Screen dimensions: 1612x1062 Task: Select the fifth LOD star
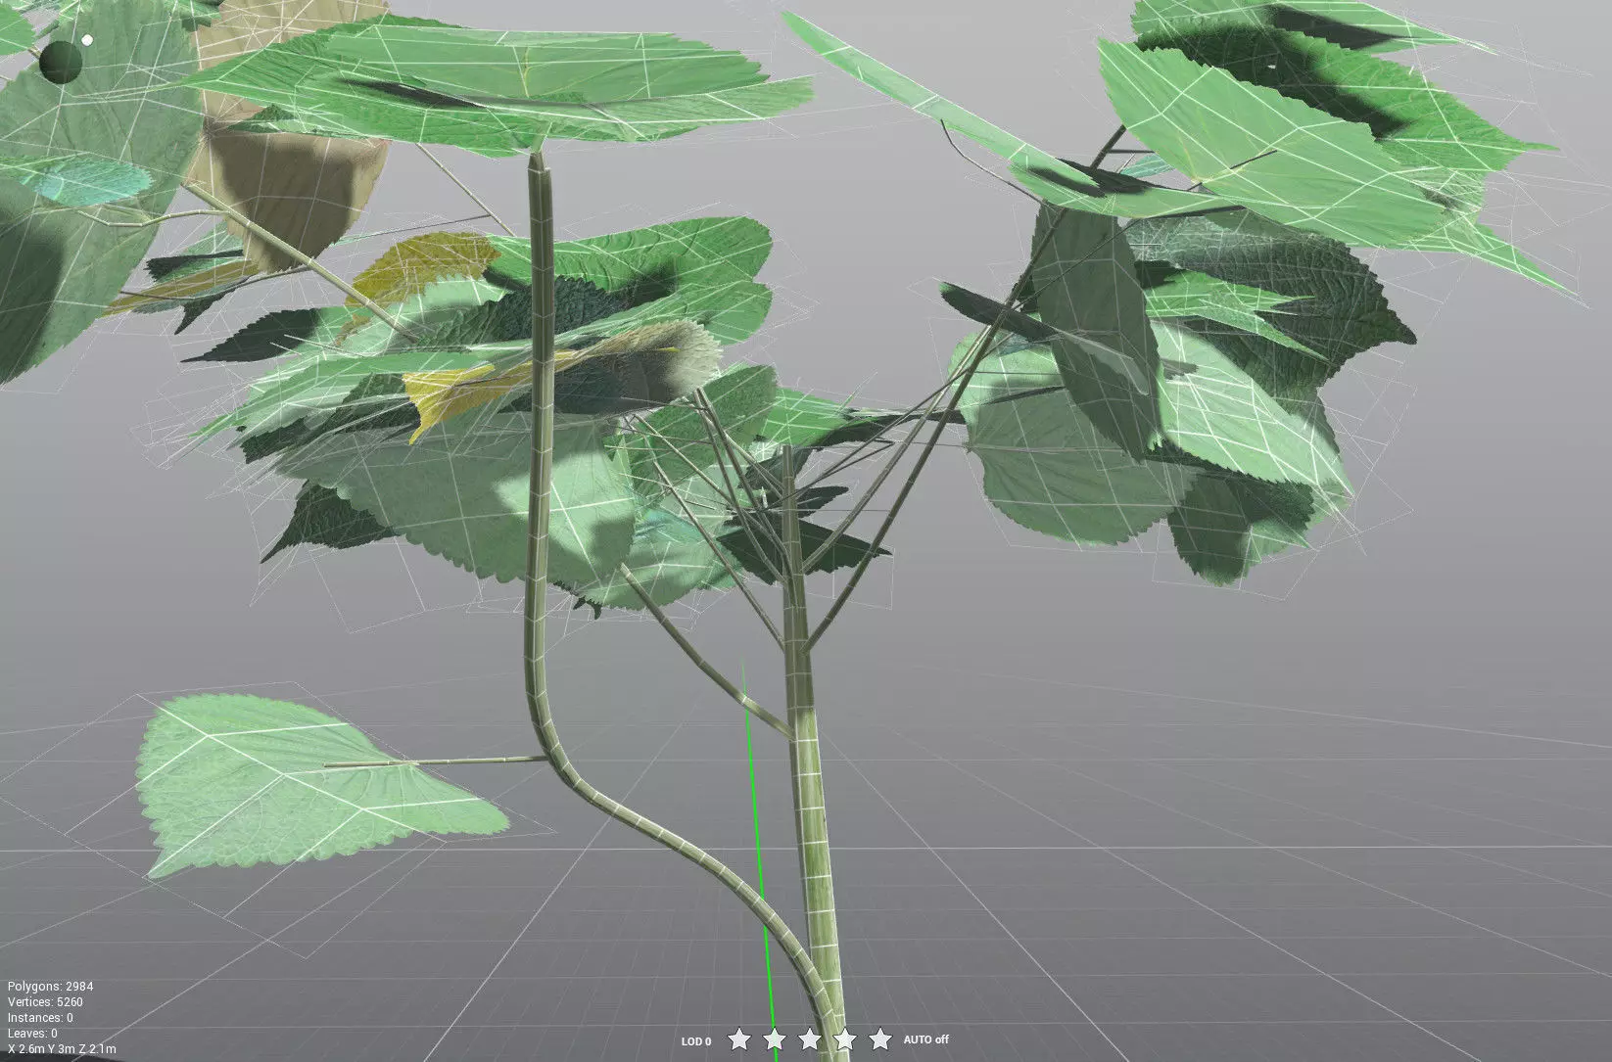[x=880, y=1039]
